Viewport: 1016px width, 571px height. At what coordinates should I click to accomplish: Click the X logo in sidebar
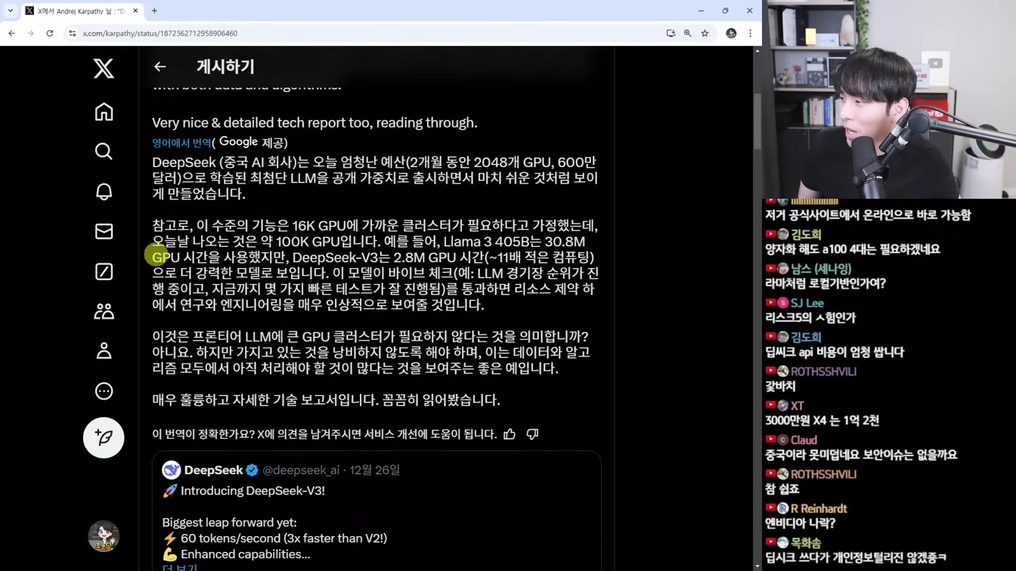point(104,68)
